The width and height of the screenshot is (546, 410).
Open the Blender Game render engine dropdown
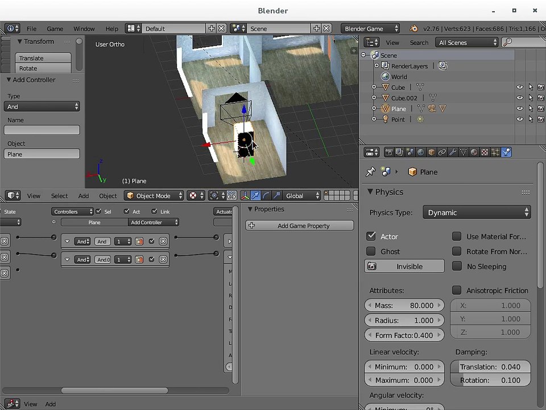pyautogui.click(x=370, y=28)
